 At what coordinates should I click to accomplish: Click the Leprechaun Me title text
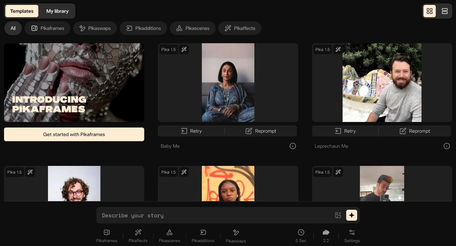pyautogui.click(x=331, y=146)
